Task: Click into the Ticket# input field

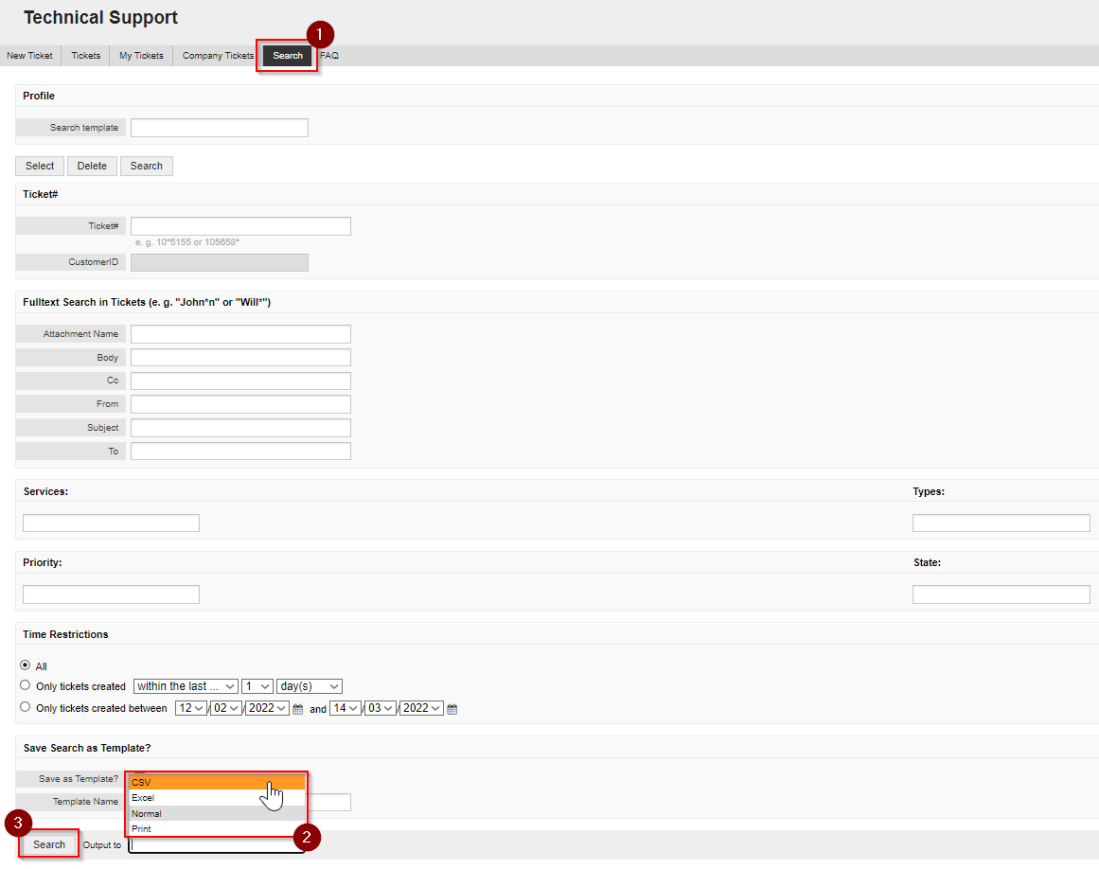Action: click(x=240, y=226)
